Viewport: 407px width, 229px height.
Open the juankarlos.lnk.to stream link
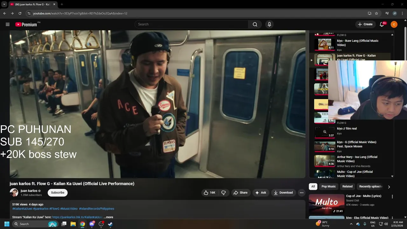click(x=77, y=217)
